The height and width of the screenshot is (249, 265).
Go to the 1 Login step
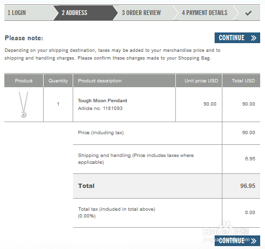pos(17,13)
